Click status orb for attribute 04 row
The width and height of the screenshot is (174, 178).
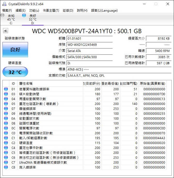pyautogui.click(x=6, y=99)
